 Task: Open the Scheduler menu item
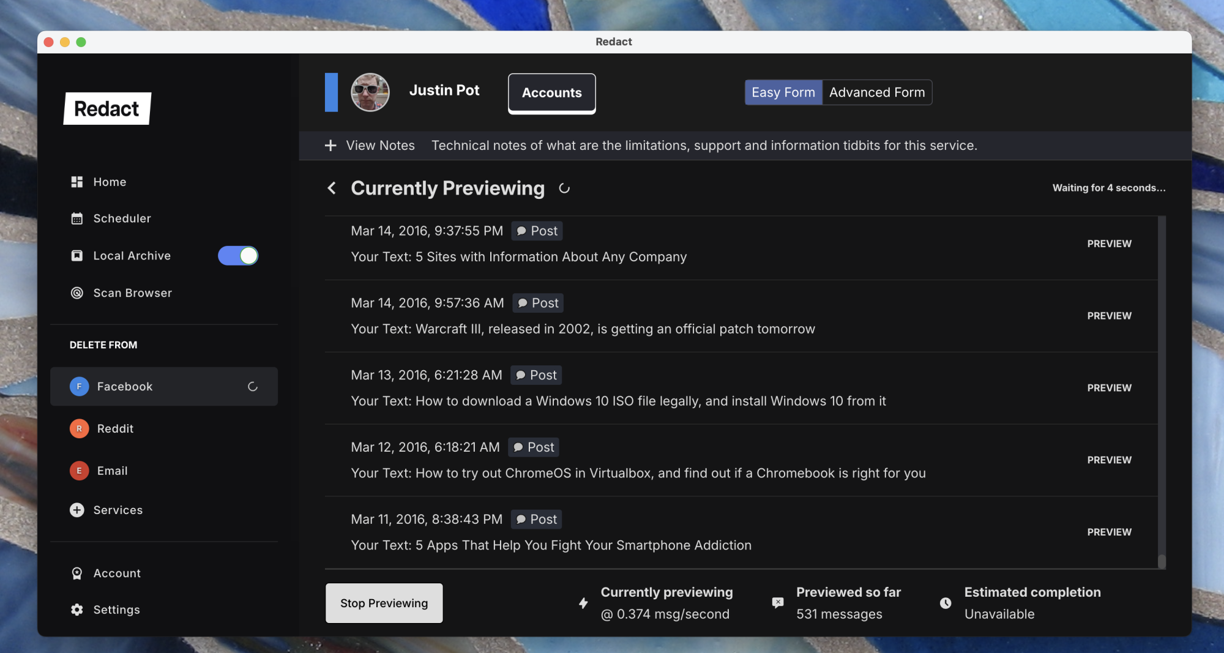(122, 218)
